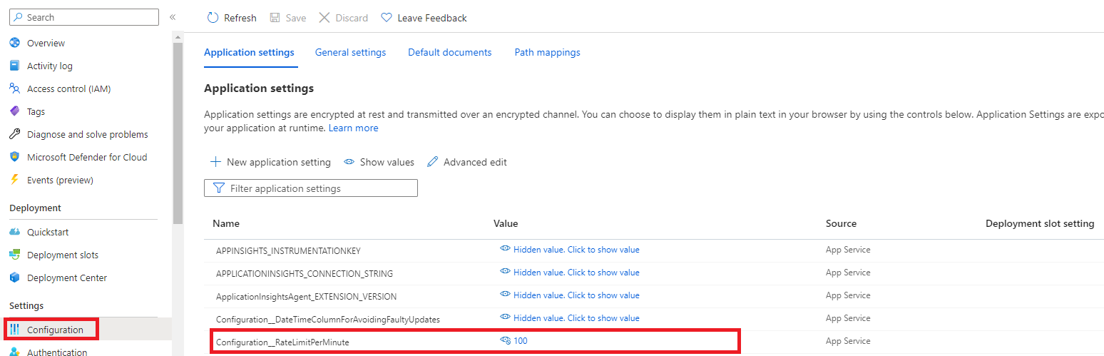1104x356 pixels.
Task: Focus the sidebar Search field
Action: pyautogui.click(x=84, y=17)
